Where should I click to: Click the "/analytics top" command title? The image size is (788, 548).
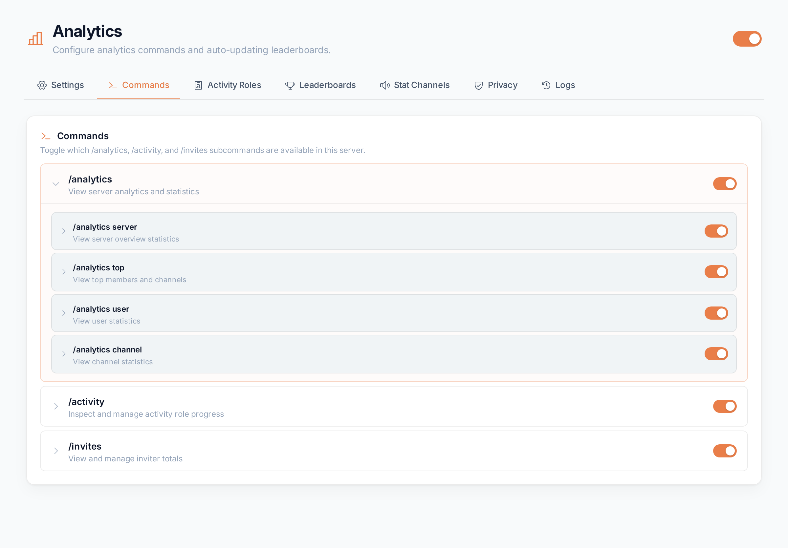pyautogui.click(x=98, y=267)
